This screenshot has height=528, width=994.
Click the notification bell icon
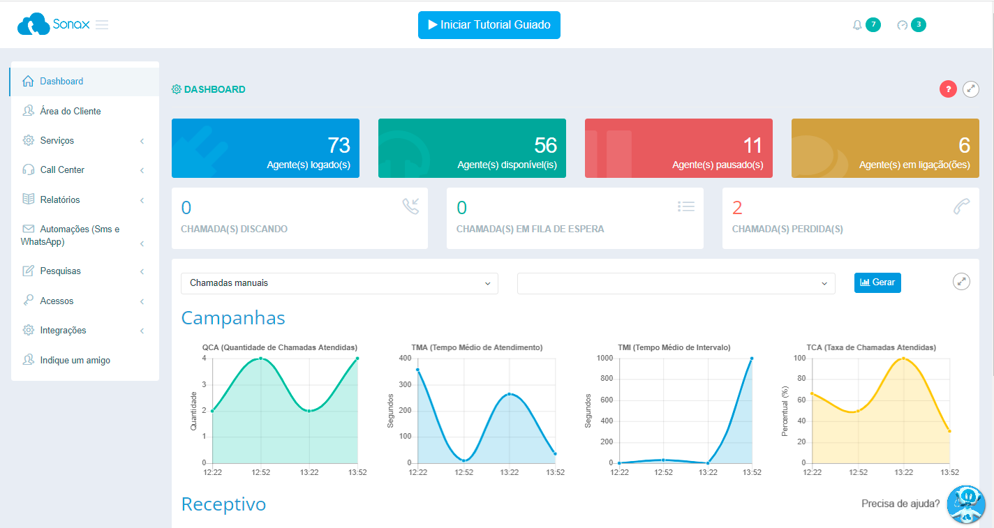point(857,25)
